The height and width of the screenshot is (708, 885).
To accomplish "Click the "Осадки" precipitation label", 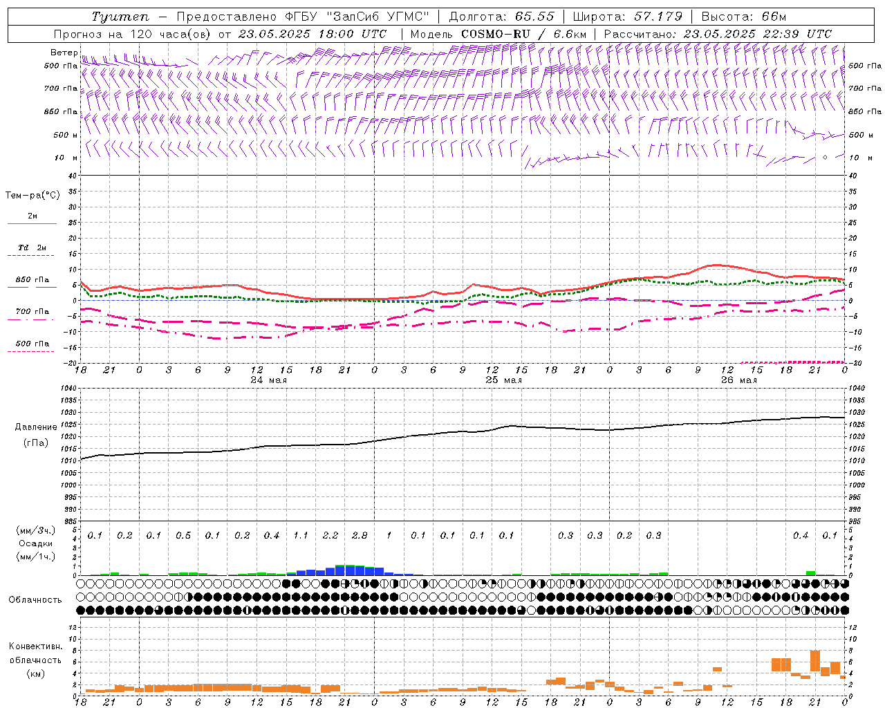I will pyautogui.click(x=35, y=543).
